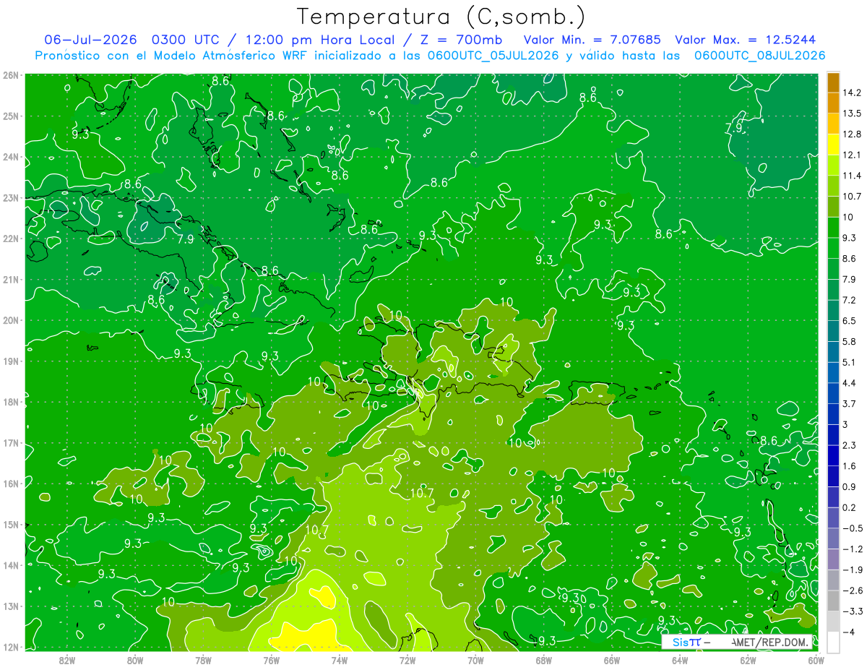Screen dimensions: 867x670
Task: Click the "24N" latitude axis label
Action: point(10,157)
